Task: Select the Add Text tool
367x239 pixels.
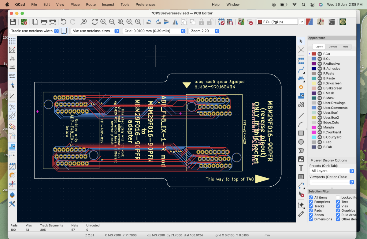Action: [301, 168]
